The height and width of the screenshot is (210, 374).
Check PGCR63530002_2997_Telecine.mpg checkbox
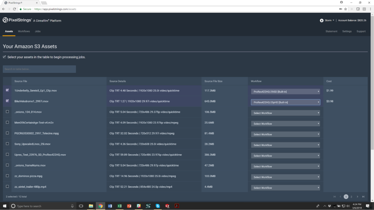pyautogui.click(x=7, y=133)
